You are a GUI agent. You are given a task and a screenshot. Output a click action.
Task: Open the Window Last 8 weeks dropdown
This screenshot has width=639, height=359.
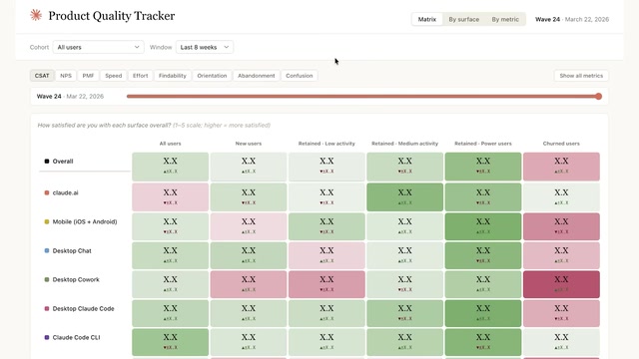[x=205, y=47]
